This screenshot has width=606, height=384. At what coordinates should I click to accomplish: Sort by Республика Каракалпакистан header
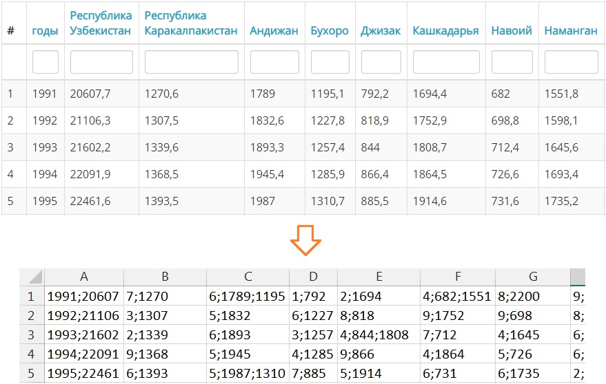[x=191, y=23]
